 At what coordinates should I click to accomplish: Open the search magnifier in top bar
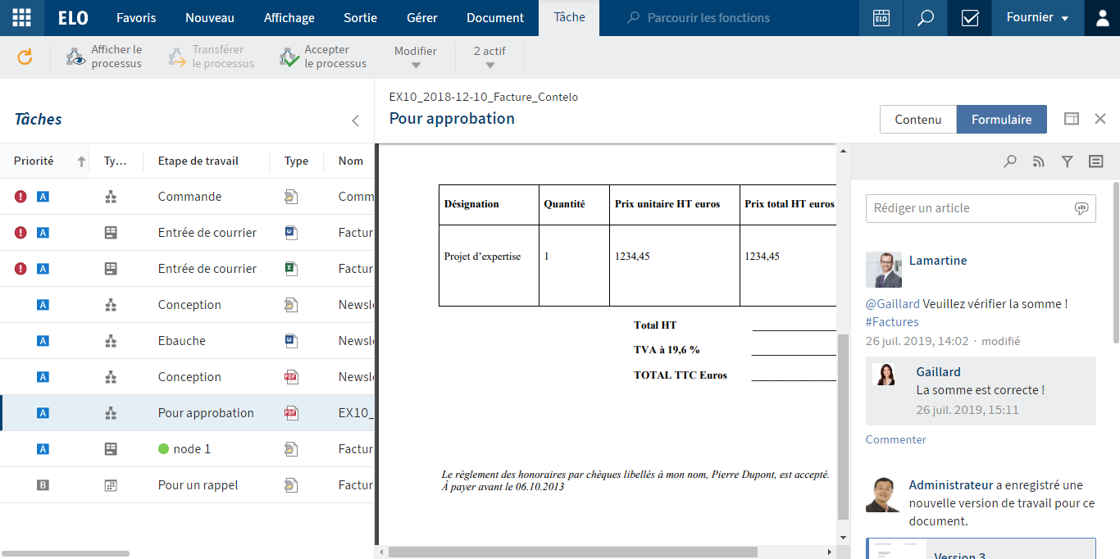click(926, 18)
